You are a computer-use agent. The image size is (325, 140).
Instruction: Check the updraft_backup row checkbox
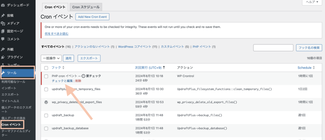point(46,115)
